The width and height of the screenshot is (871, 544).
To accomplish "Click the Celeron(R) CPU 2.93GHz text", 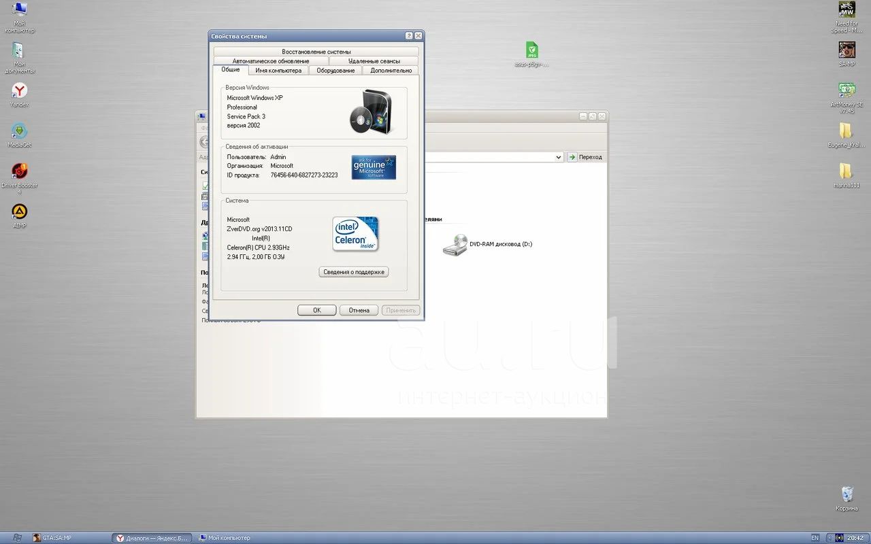I will 258,248.
